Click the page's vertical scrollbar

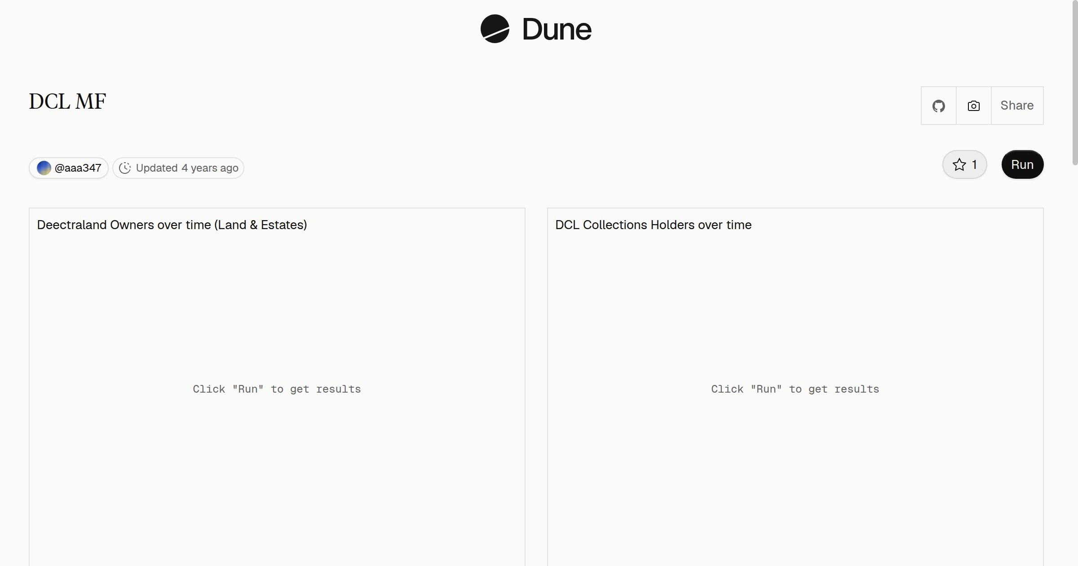pos(1075,83)
